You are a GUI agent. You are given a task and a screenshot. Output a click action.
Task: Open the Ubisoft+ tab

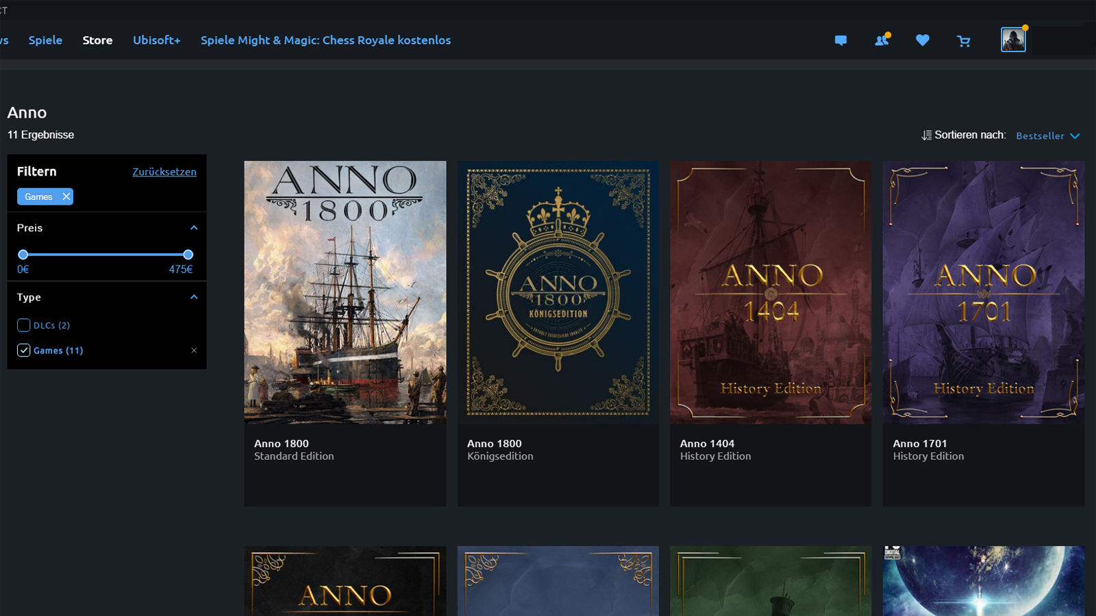(x=157, y=40)
